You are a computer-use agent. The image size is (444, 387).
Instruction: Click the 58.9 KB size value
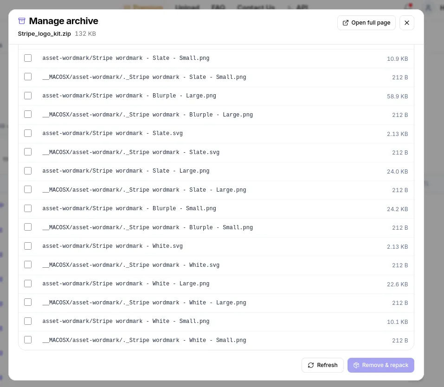[x=397, y=97]
